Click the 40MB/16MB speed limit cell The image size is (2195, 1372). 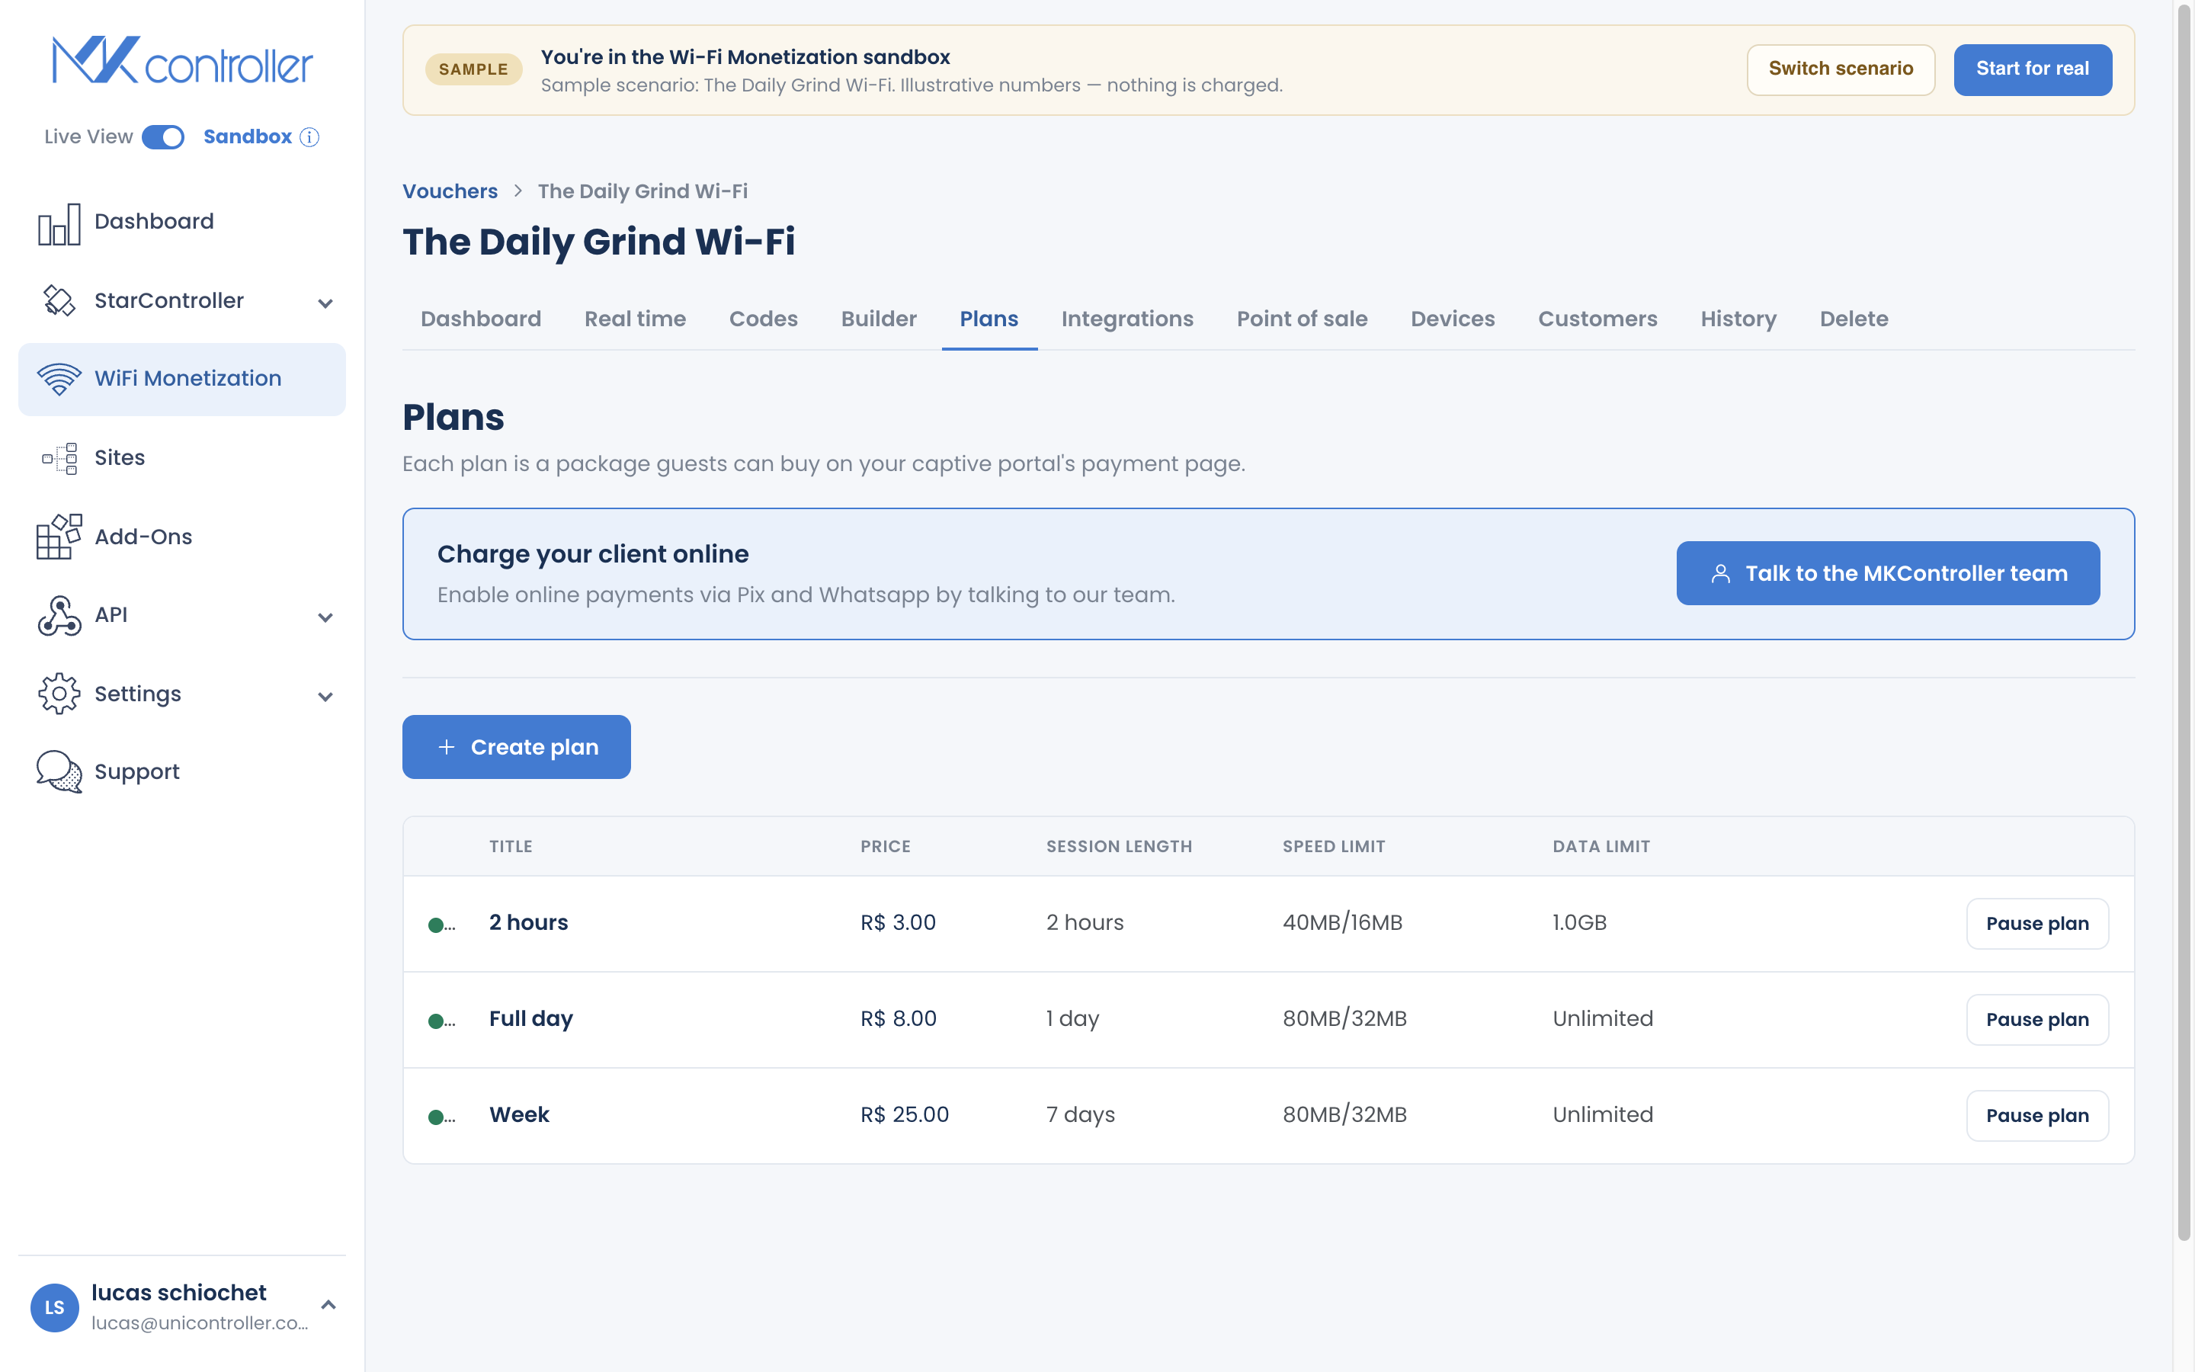(x=1342, y=923)
